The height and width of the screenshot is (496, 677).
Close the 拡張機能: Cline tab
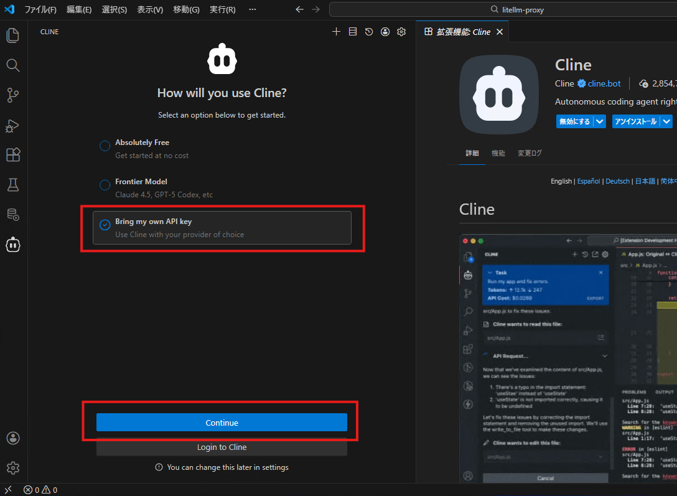500,32
